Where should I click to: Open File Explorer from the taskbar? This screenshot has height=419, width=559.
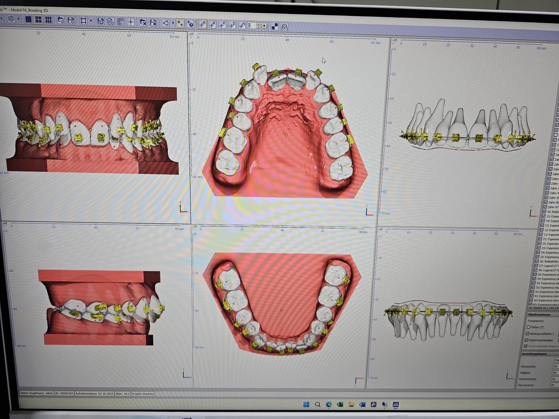[x=351, y=405]
